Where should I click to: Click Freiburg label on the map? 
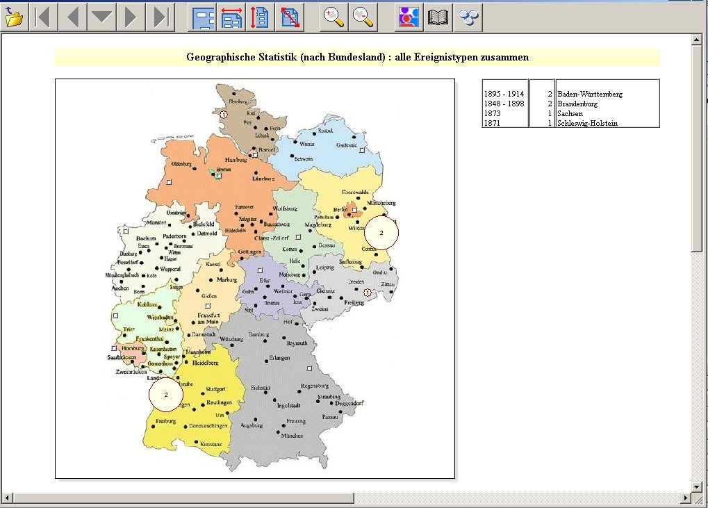166,421
